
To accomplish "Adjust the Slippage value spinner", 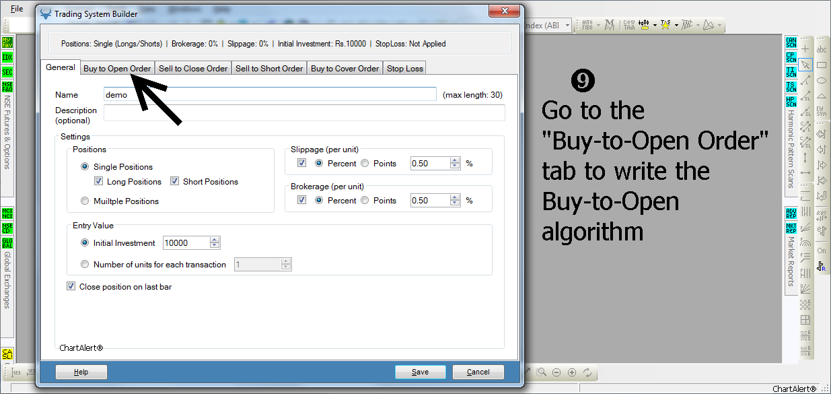I will [455, 163].
